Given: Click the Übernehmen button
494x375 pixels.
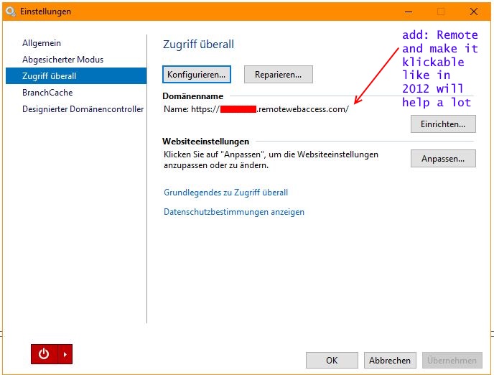Looking at the screenshot, I should (452, 361).
